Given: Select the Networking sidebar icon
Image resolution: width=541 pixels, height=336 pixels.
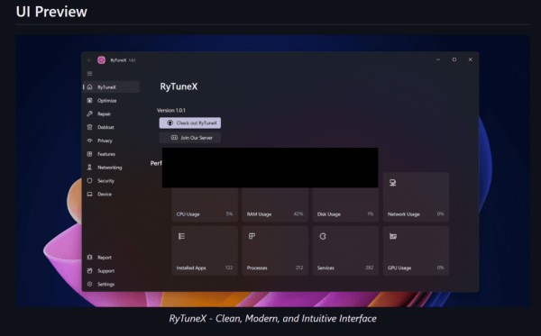Looking at the screenshot, I should pos(89,168).
